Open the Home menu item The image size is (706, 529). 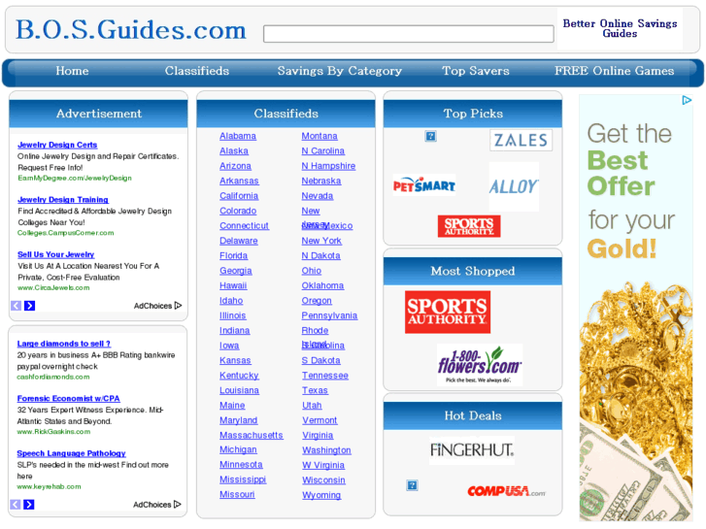[x=72, y=71]
